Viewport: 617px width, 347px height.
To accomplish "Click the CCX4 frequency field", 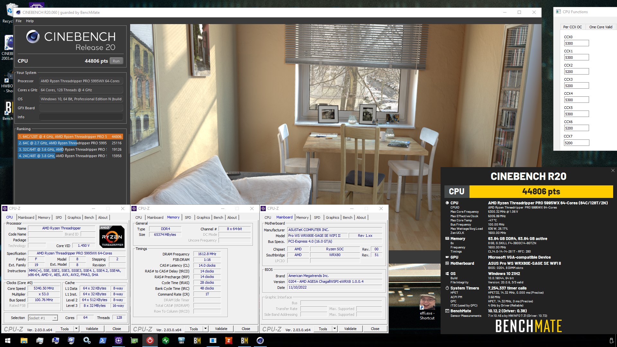I will [x=577, y=100].
